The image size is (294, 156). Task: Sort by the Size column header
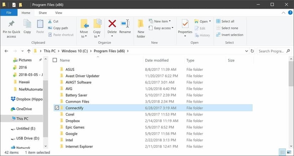point(231,60)
